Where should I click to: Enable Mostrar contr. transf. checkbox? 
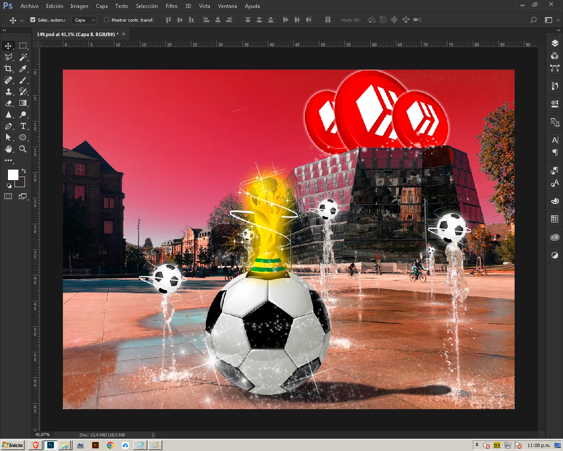[106, 20]
